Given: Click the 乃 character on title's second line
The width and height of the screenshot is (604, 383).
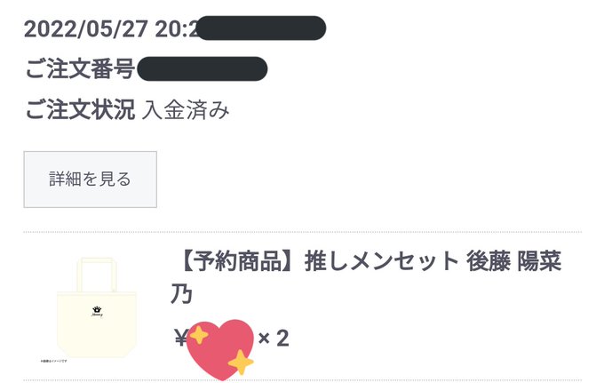Looking at the screenshot, I should (x=181, y=294).
